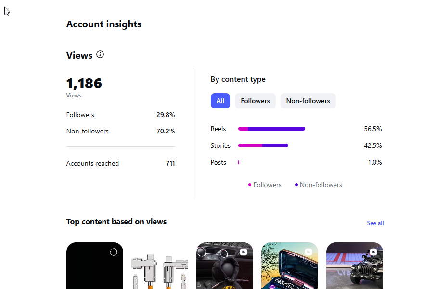The image size is (424, 289).
Task: Click the loading spinner on black thumbnail
Action: 114,252
